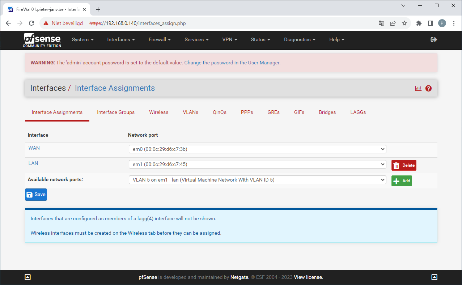462x285 pixels.
Task: Click the bottom-right scroll-to-top icon
Action: click(x=435, y=277)
